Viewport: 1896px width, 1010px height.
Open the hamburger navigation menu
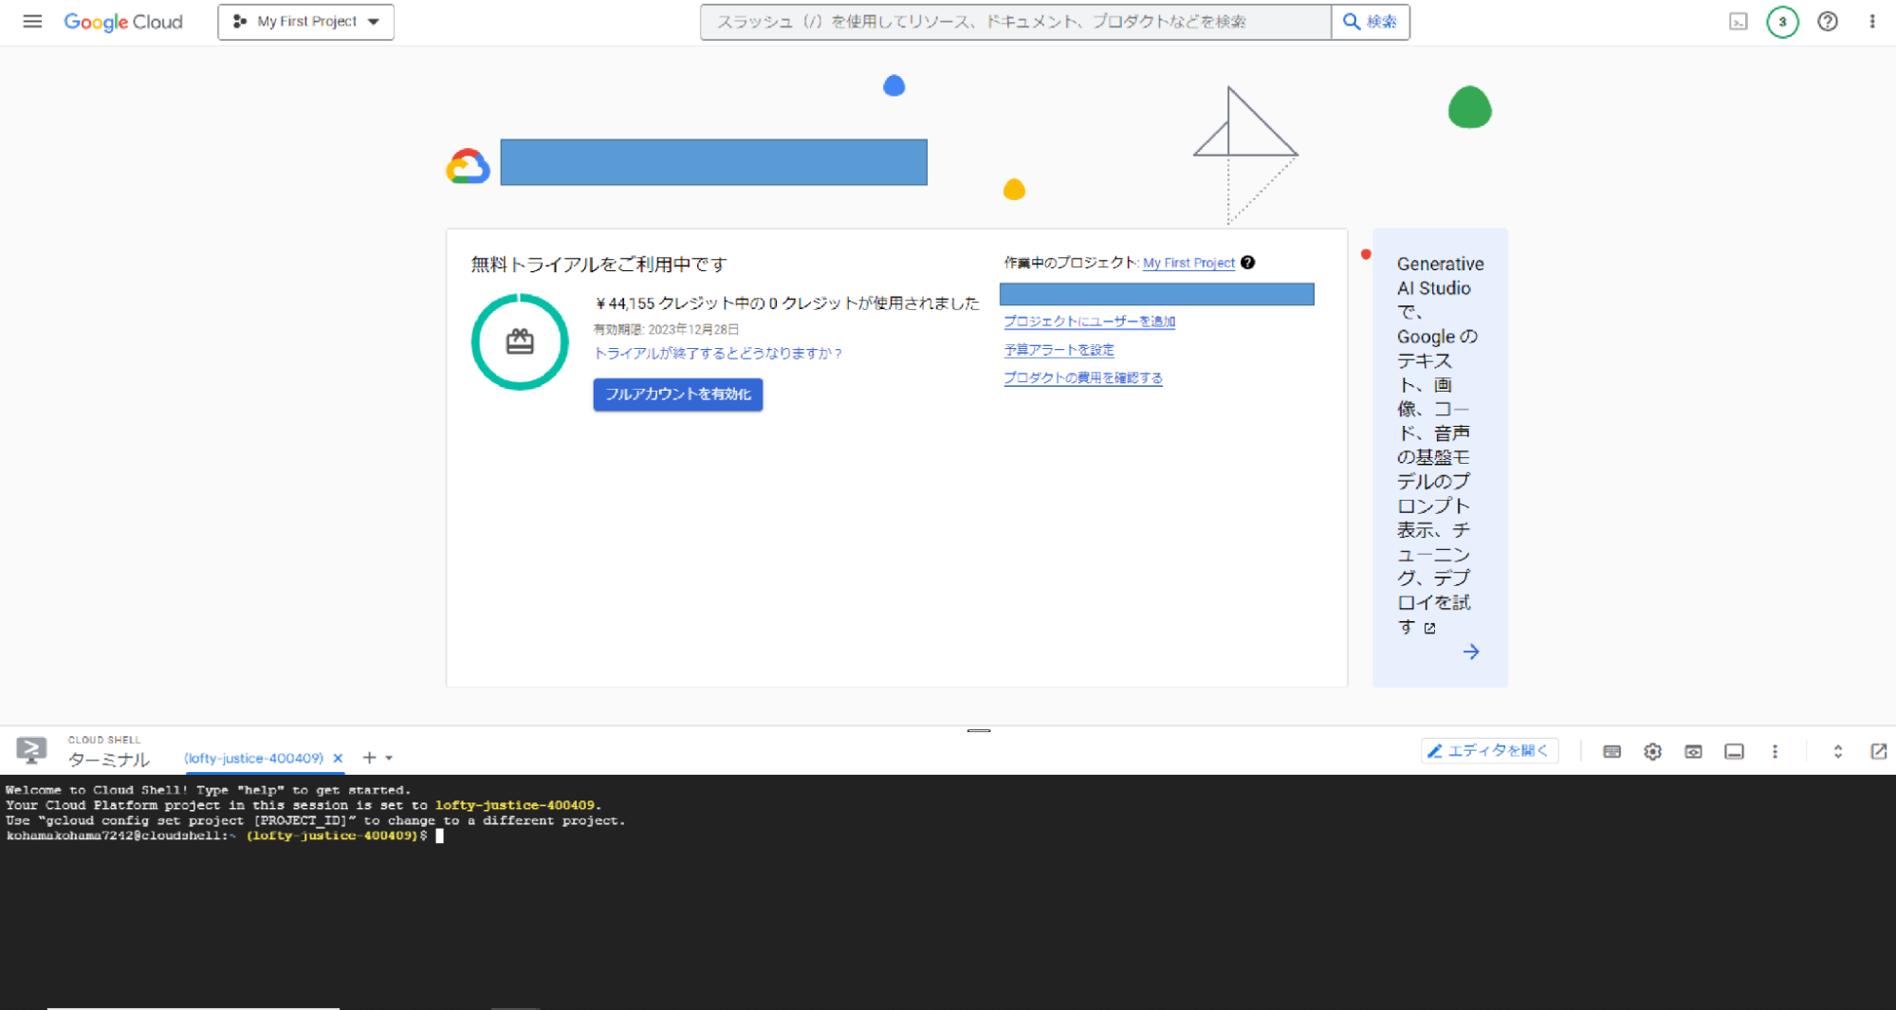coord(32,21)
